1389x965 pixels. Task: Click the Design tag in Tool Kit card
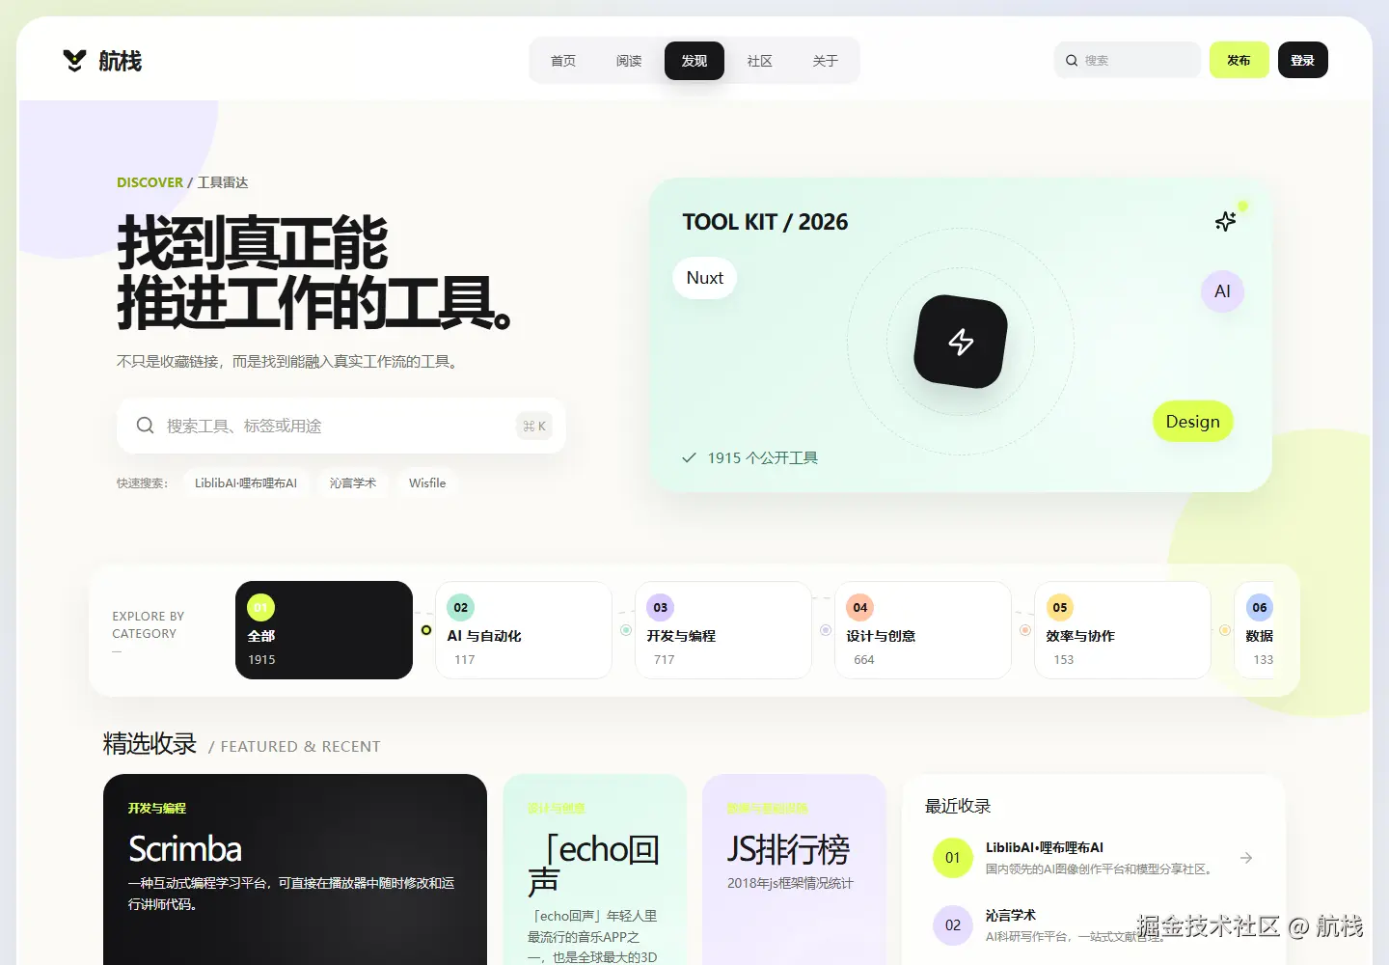point(1193,422)
